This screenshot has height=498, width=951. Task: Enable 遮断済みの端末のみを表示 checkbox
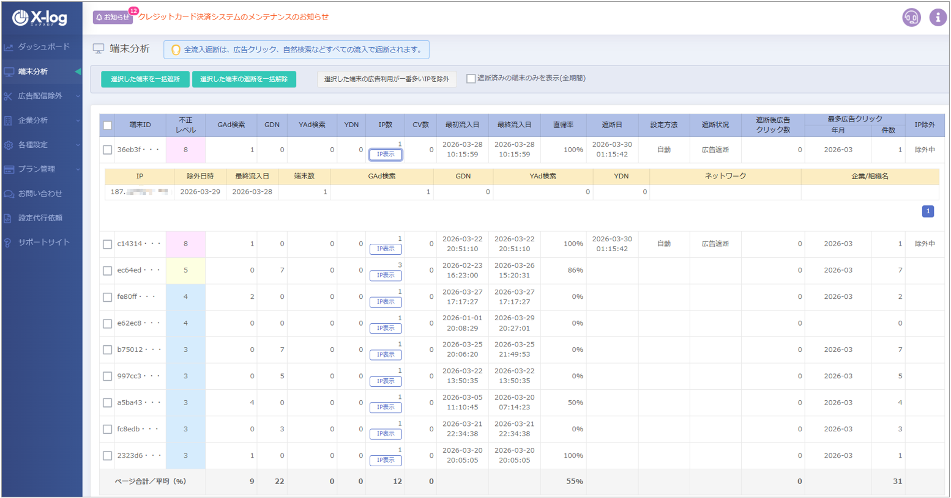471,79
